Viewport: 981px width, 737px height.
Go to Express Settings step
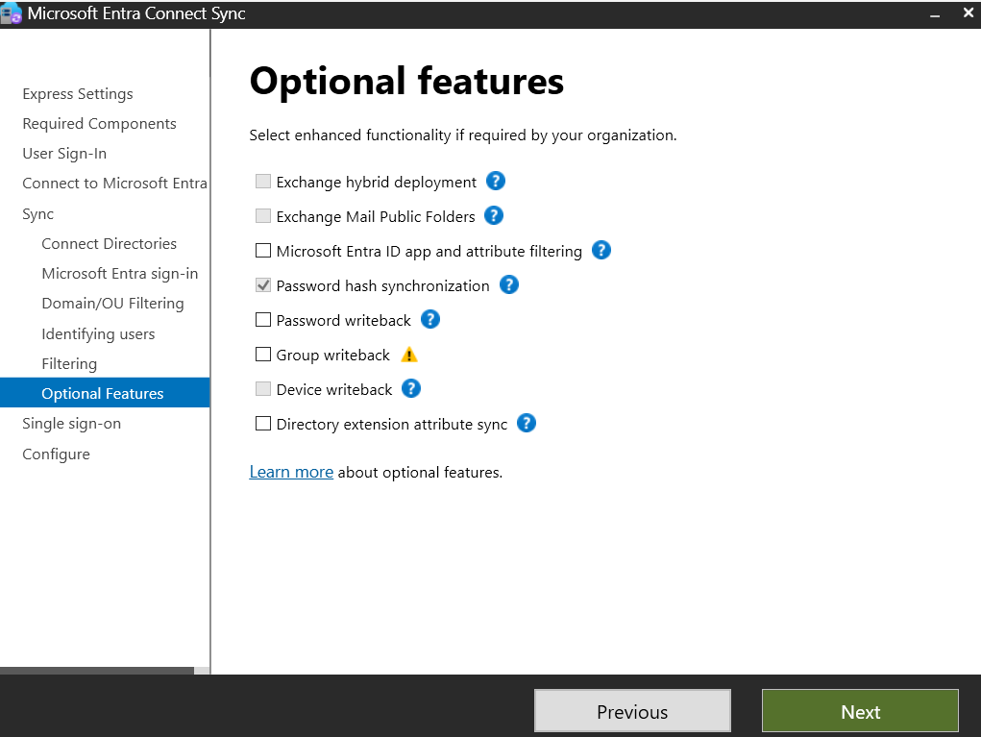[78, 94]
